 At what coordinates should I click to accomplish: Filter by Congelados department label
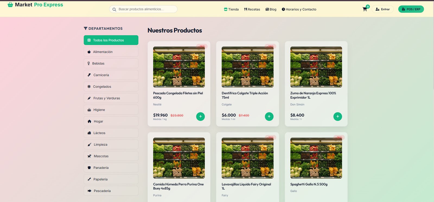click(x=102, y=87)
